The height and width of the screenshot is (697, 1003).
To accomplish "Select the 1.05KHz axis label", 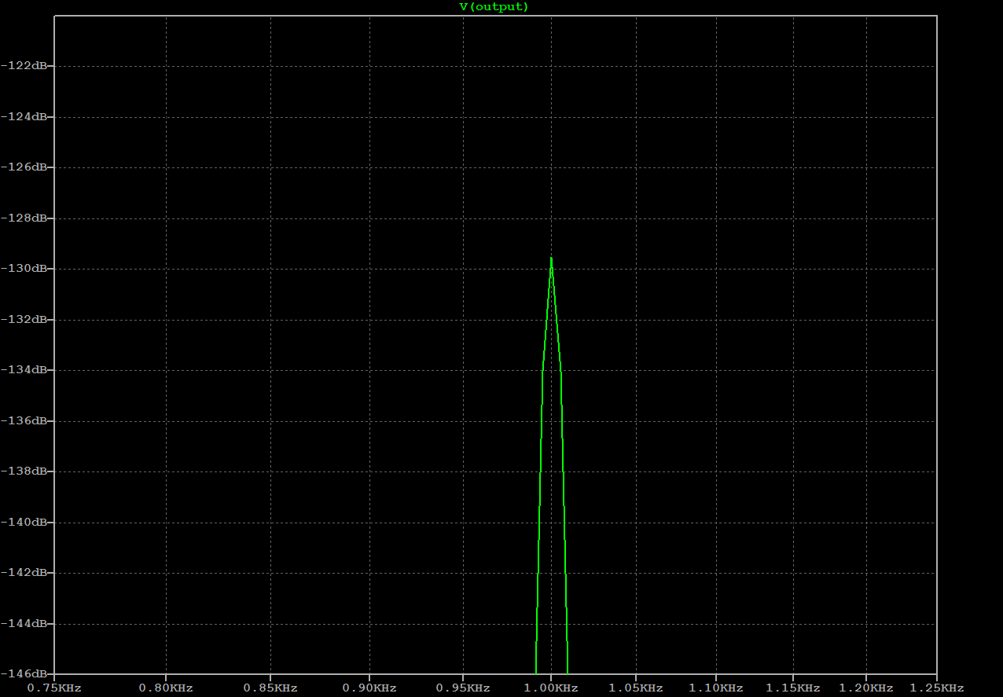I will [635, 688].
